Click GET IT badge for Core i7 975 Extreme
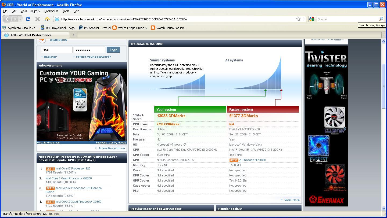 click(50, 188)
